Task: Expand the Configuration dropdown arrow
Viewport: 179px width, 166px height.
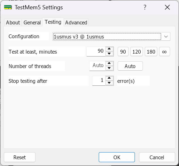Action: (166, 37)
